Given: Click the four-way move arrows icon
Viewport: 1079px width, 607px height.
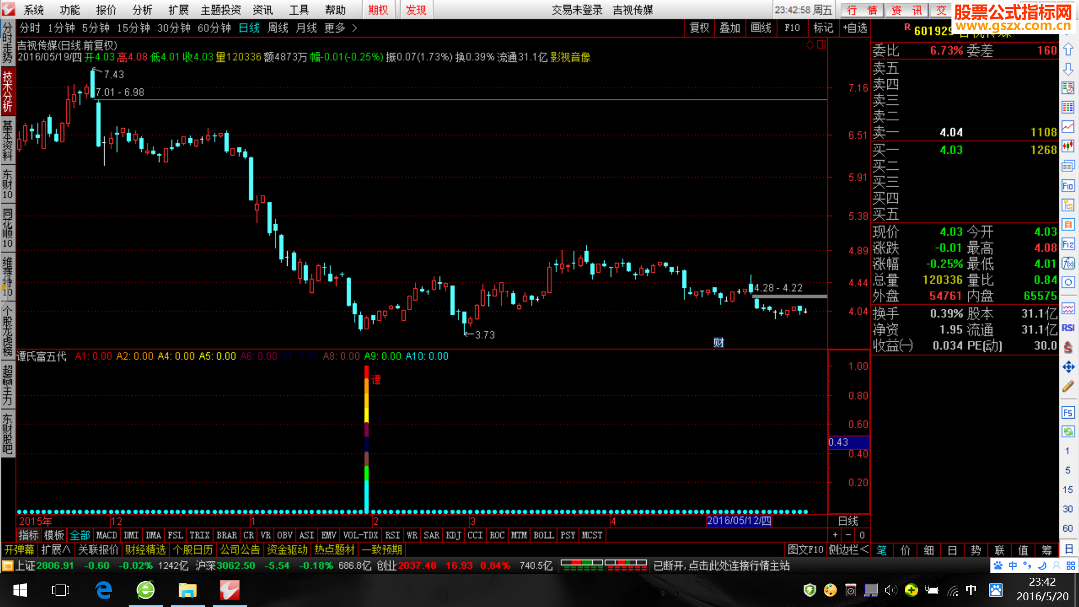Looking at the screenshot, I should pyautogui.click(x=1068, y=367).
